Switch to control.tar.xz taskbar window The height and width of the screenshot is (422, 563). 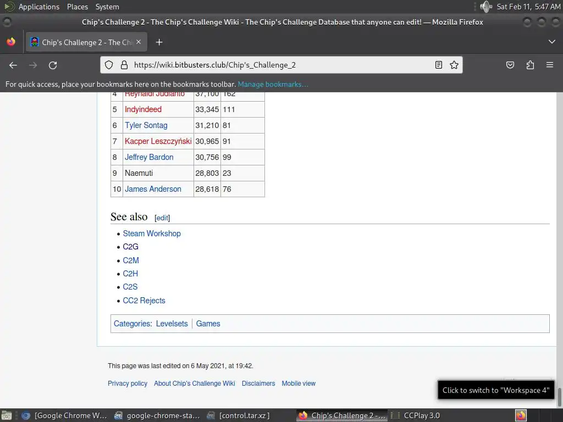pos(250,415)
